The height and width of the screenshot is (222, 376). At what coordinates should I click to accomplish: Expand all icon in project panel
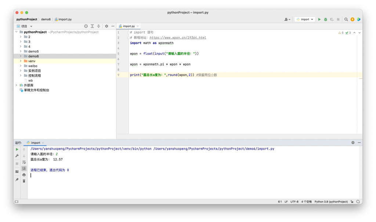[x=92, y=26]
